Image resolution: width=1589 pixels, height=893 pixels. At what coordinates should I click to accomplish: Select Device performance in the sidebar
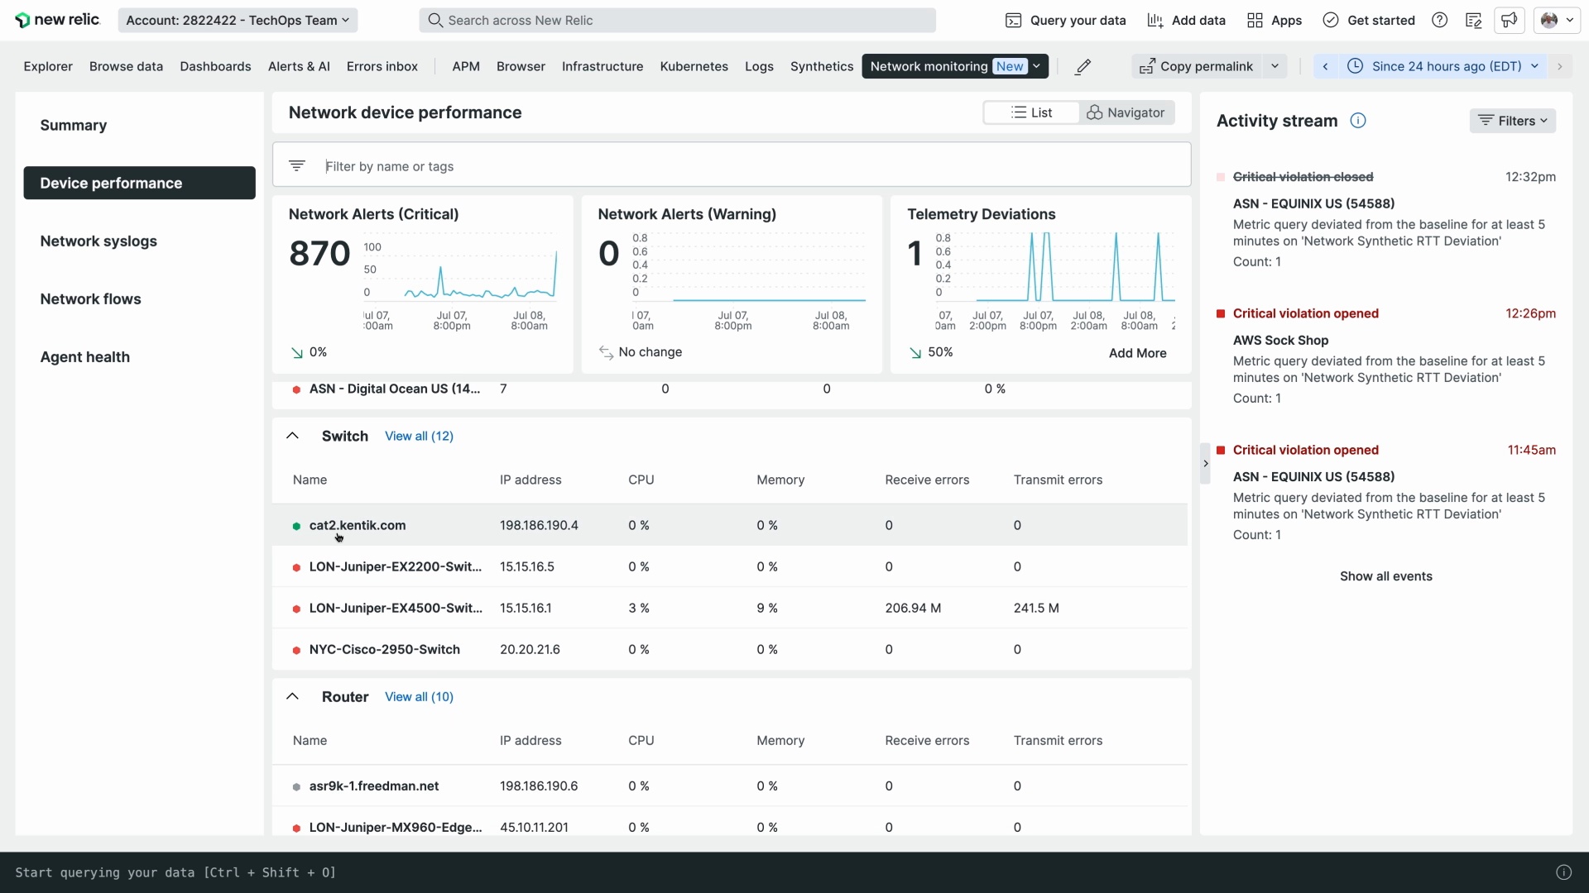coord(139,183)
